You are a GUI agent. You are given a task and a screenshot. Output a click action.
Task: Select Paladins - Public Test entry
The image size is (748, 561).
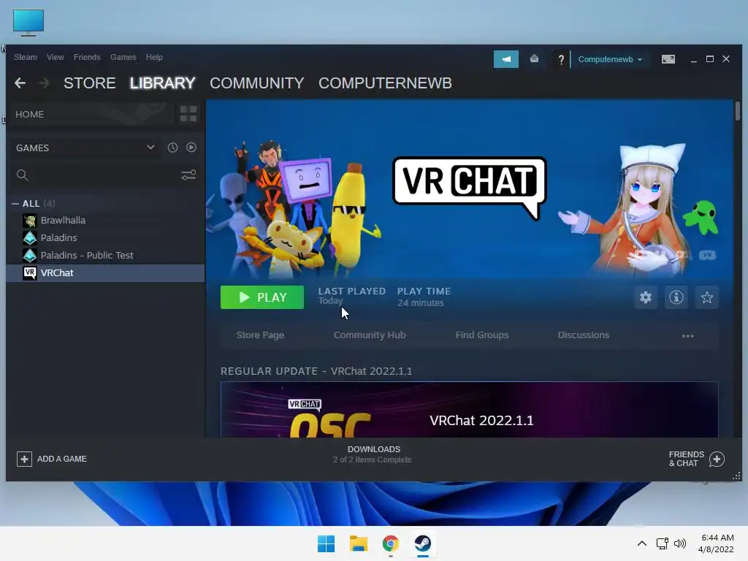105,255
